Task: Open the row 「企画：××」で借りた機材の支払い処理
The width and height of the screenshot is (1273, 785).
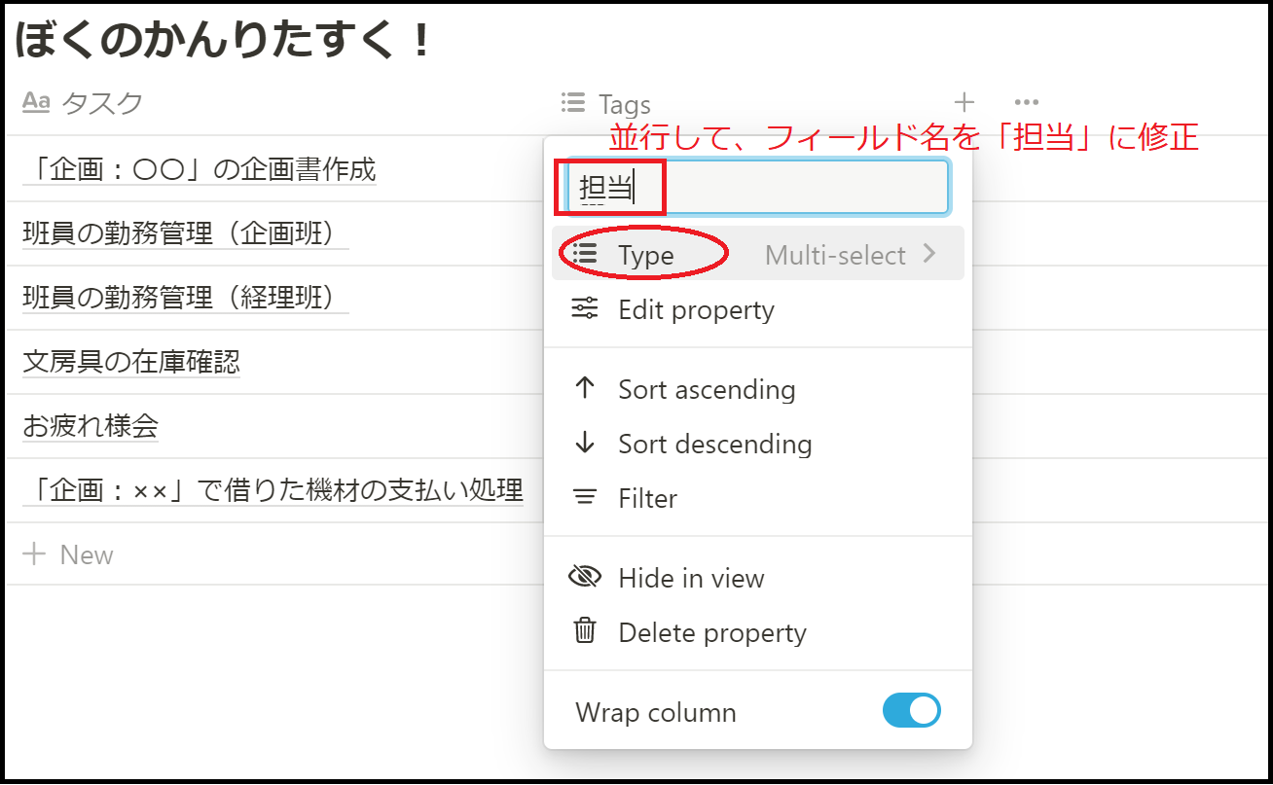Action: 273,490
